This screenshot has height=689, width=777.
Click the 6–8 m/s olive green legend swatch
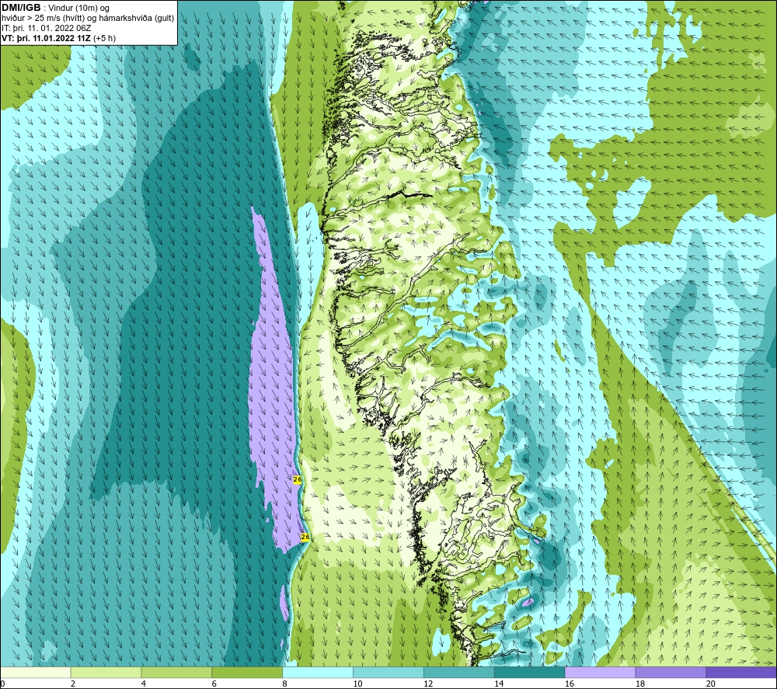click(x=247, y=672)
